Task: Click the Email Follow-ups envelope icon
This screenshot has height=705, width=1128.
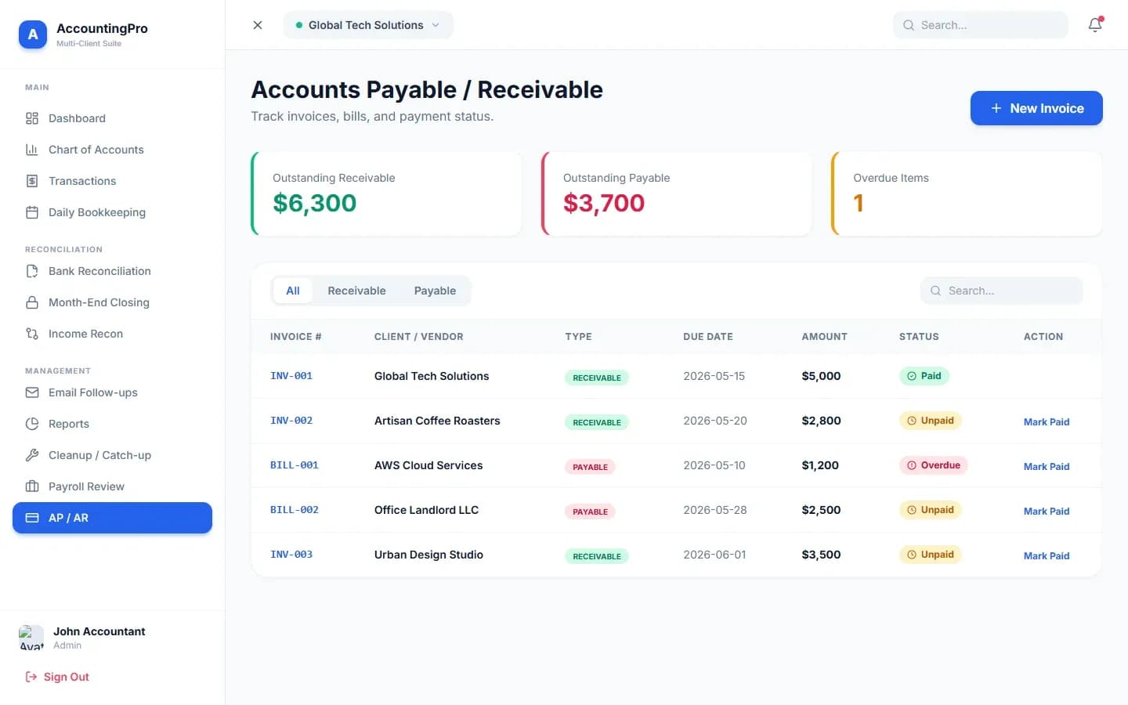Action: tap(32, 392)
